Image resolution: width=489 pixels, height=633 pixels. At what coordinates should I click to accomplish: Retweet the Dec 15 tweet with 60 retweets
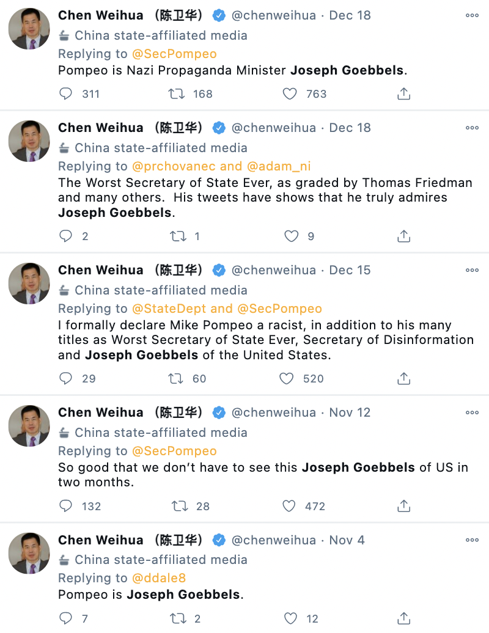tap(175, 379)
